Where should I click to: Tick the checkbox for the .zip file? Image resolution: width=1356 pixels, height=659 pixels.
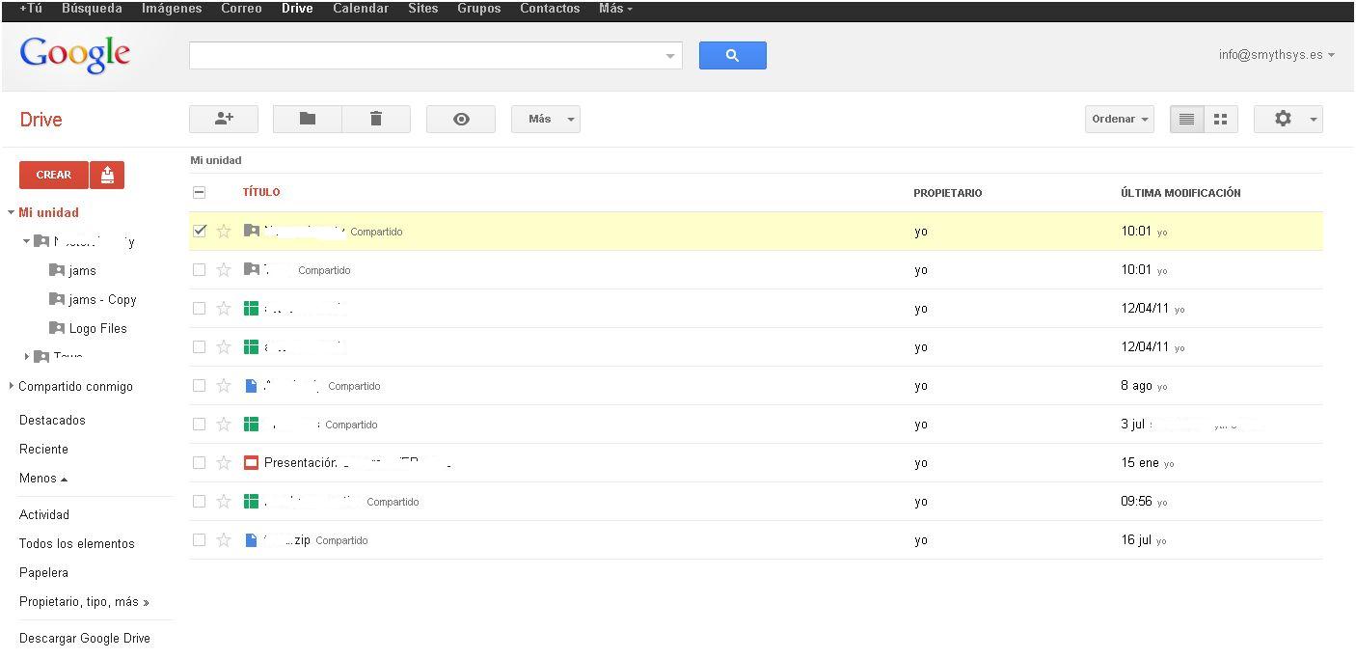200,540
